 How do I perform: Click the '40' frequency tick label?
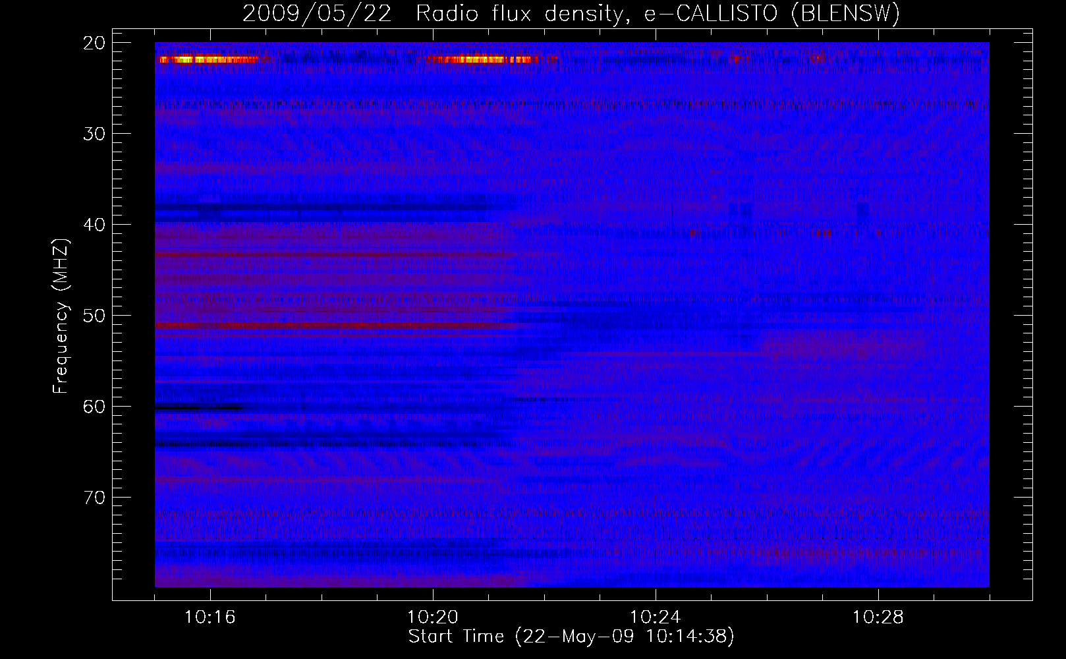(95, 225)
